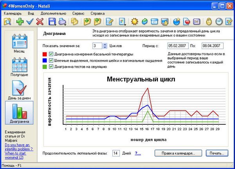The image size is (235, 169).
Task: Increase the cycles count with up arrow
Action: 105,44
